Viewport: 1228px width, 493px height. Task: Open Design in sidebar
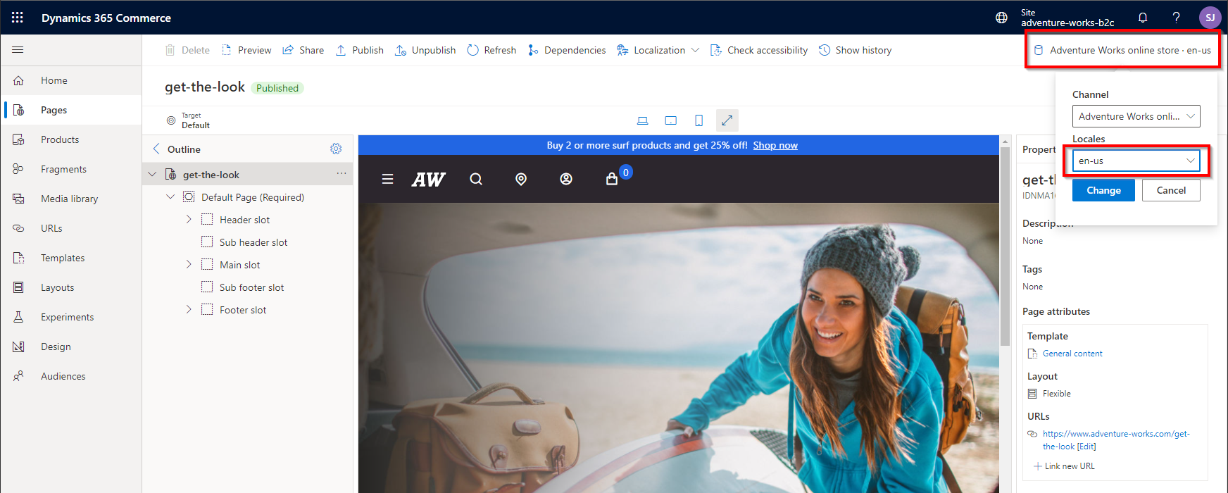pyautogui.click(x=71, y=347)
